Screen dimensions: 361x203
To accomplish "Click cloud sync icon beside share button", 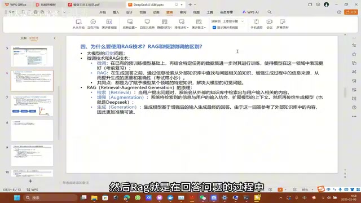I will 339,12.
